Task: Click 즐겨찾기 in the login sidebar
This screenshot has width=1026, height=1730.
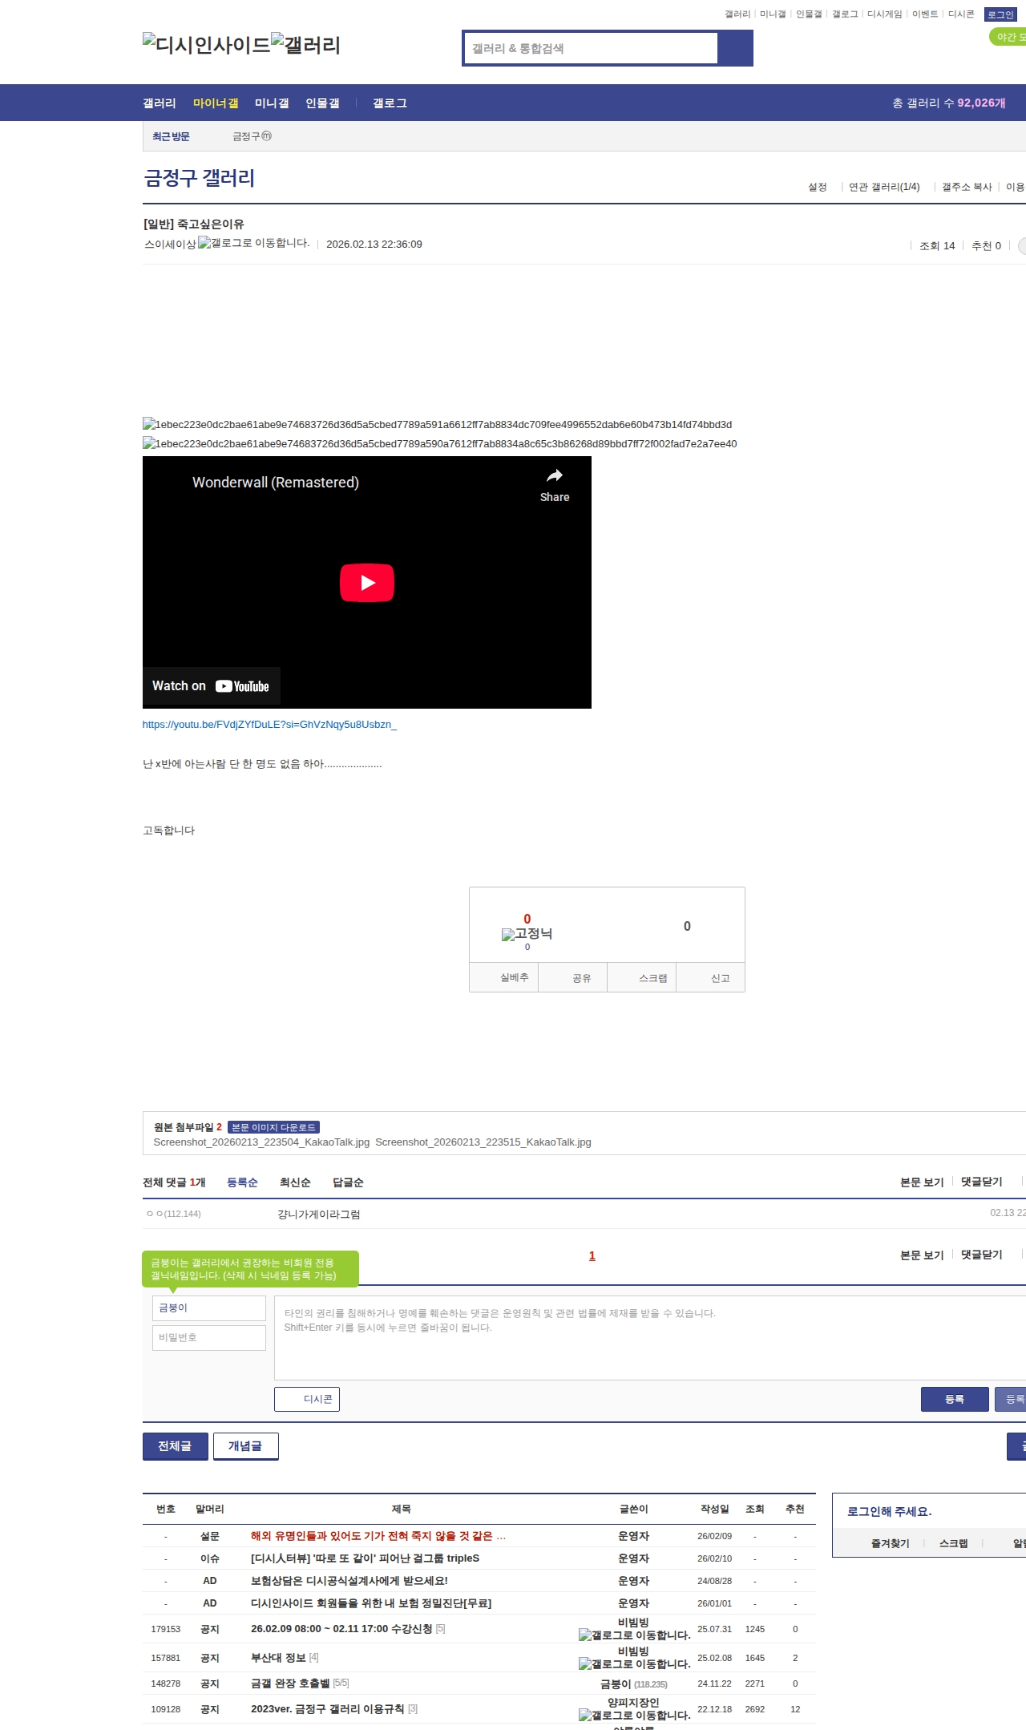Action: 891,1543
